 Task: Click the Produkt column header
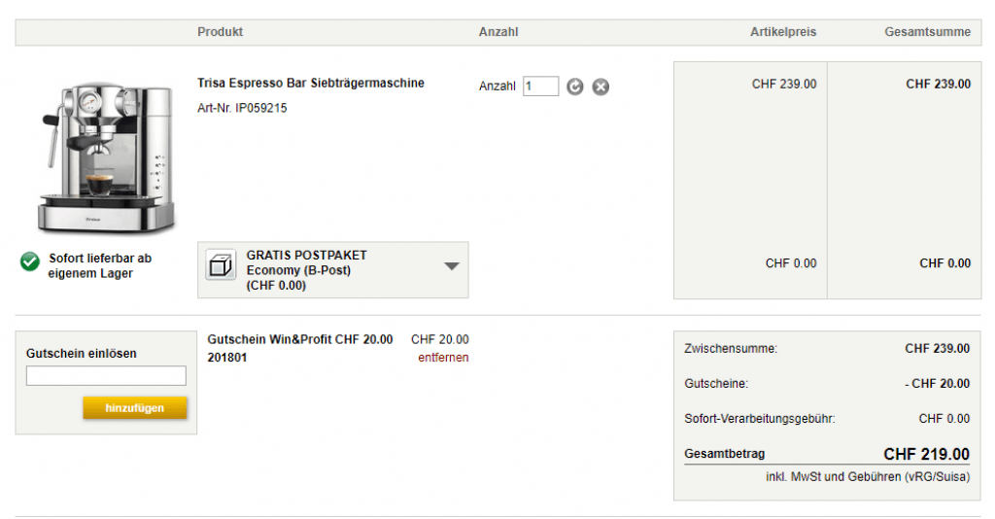point(220,32)
